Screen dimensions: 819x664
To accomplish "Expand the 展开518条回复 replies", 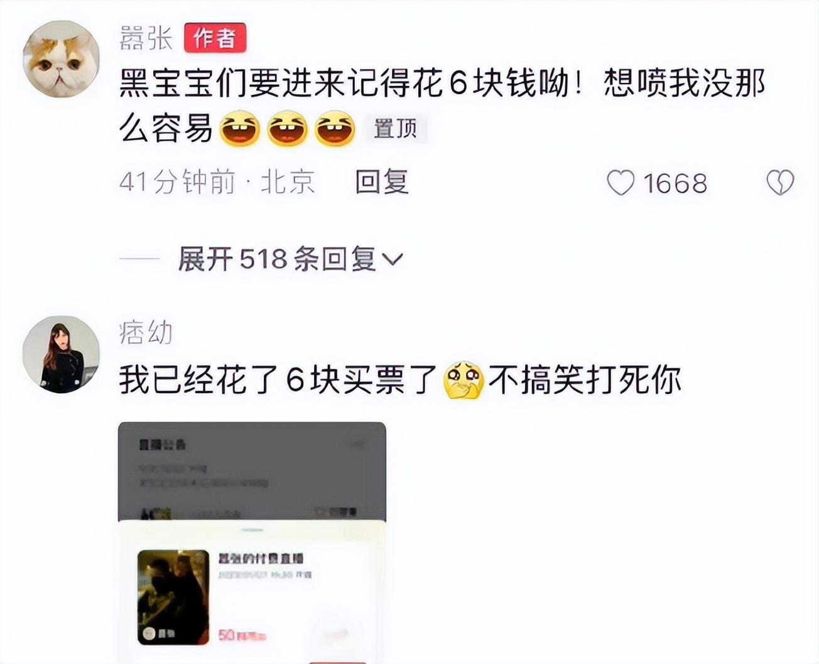I will tap(290, 259).
